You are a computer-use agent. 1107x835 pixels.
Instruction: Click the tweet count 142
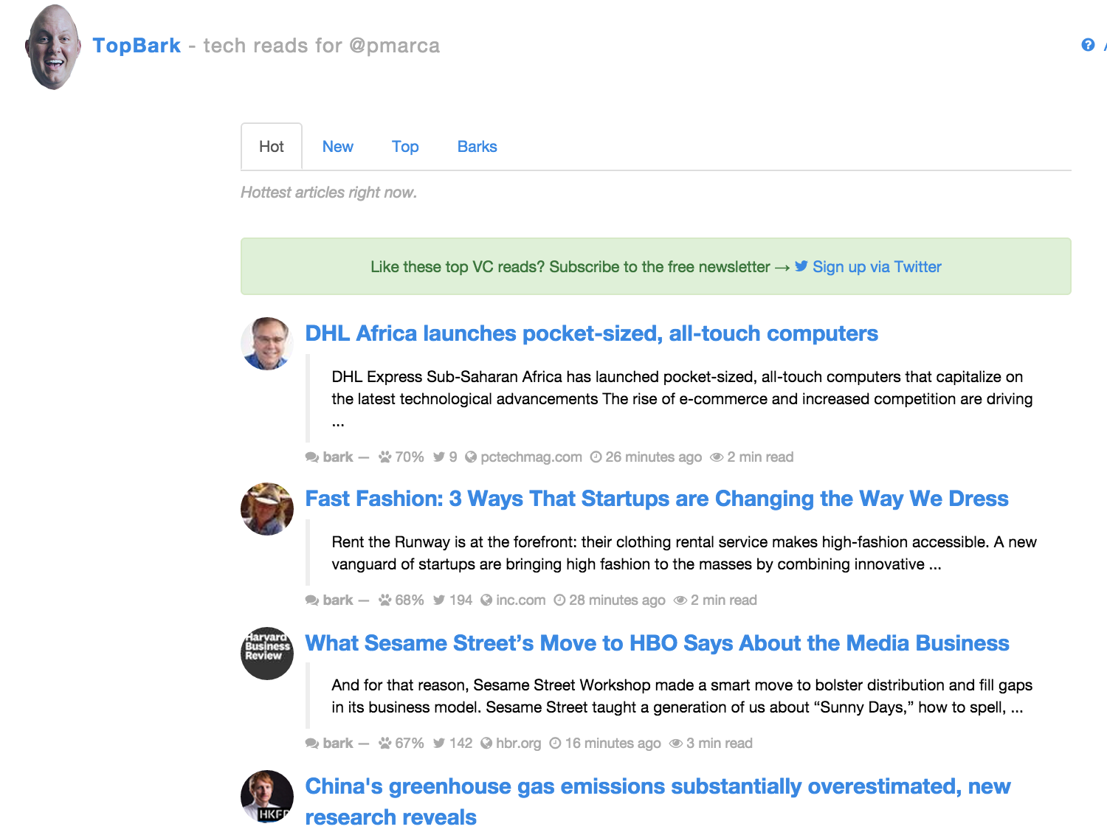[461, 744]
